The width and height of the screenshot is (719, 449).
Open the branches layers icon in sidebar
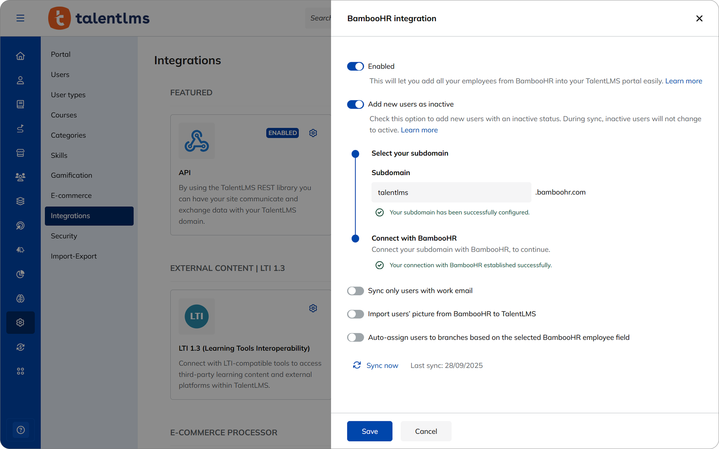pyautogui.click(x=20, y=201)
